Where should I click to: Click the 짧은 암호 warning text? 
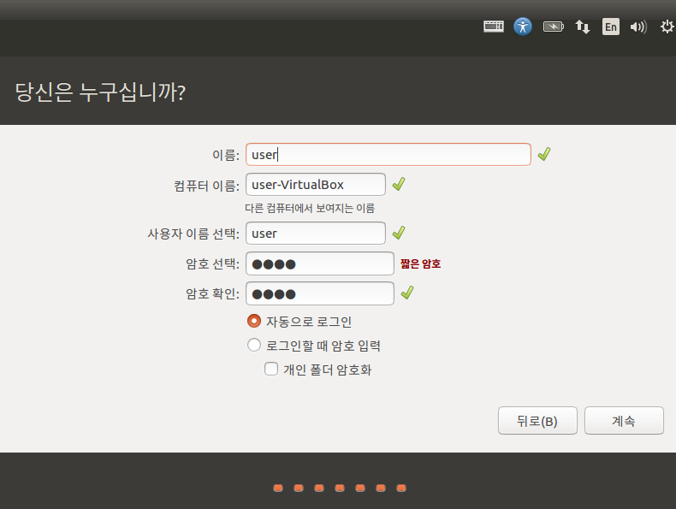420,263
